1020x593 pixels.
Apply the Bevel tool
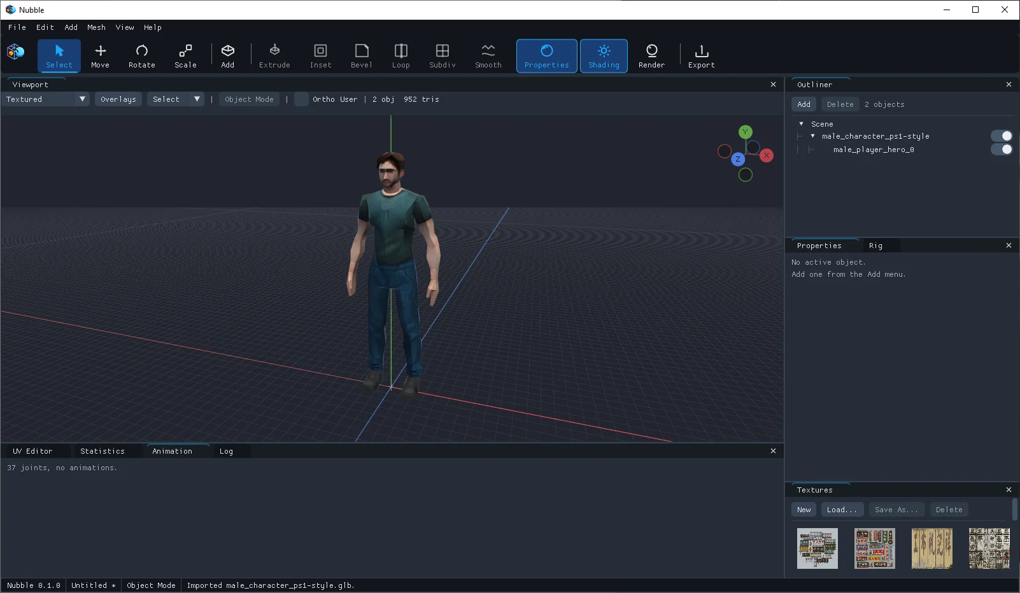point(361,56)
